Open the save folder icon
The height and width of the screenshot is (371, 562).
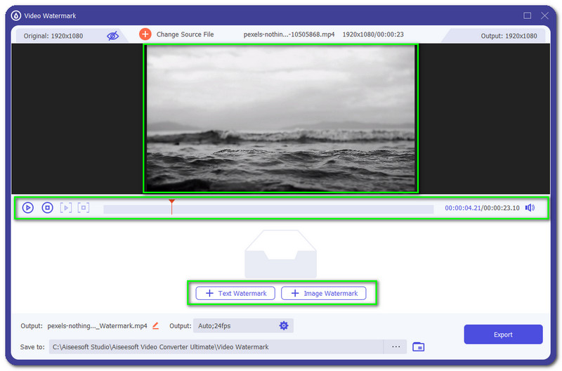tap(419, 347)
